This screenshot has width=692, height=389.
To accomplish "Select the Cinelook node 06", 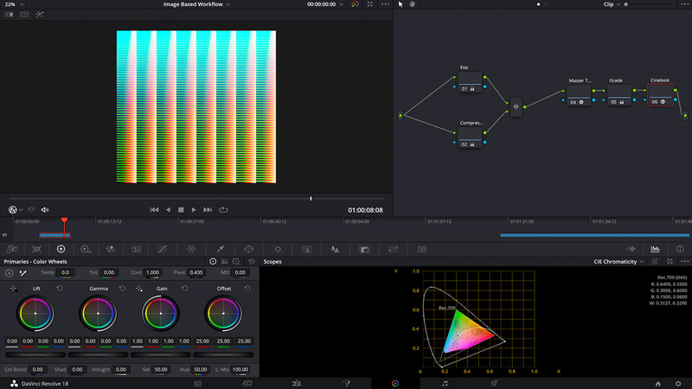I will tap(660, 93).
